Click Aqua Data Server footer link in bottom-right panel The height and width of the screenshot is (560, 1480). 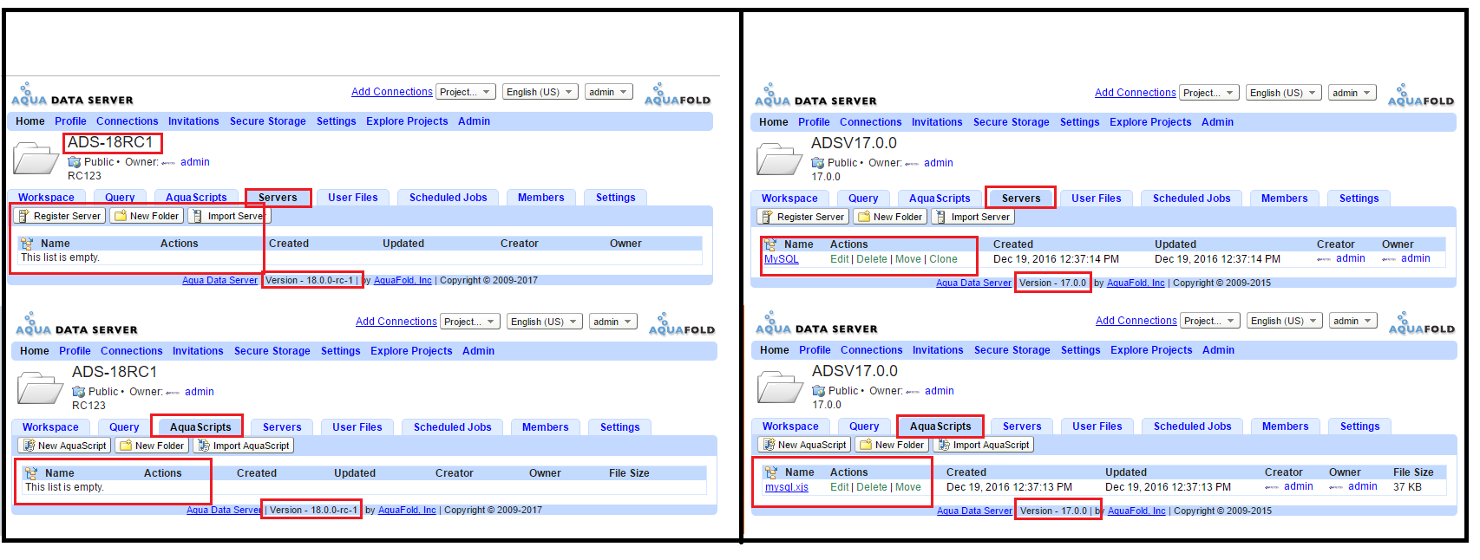click(974, 511)
